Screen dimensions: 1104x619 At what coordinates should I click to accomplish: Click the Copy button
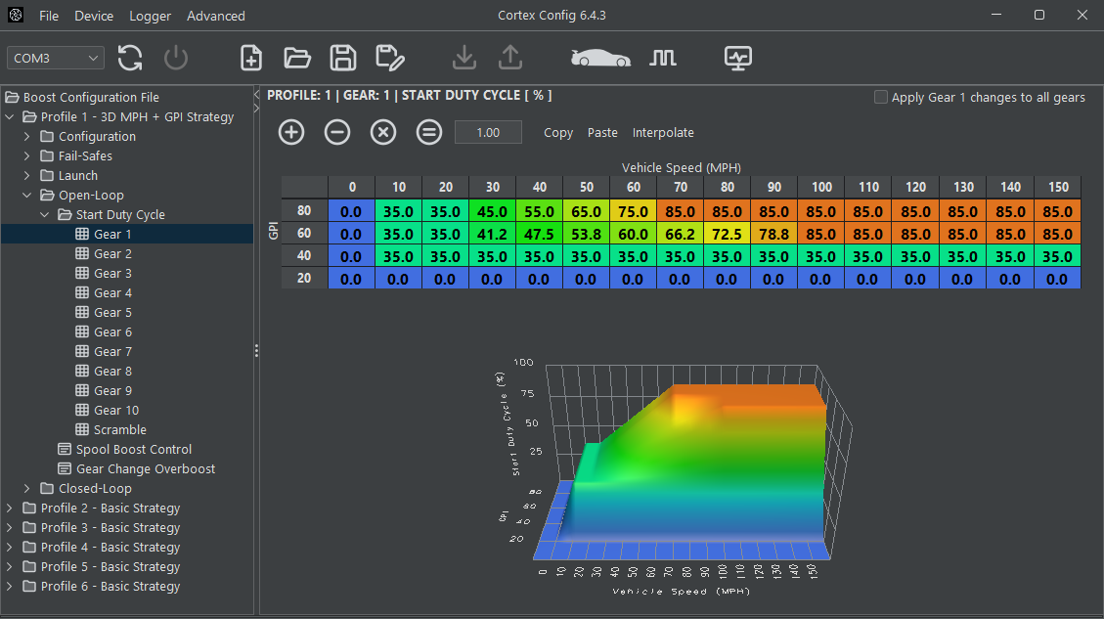pos(558,132)
